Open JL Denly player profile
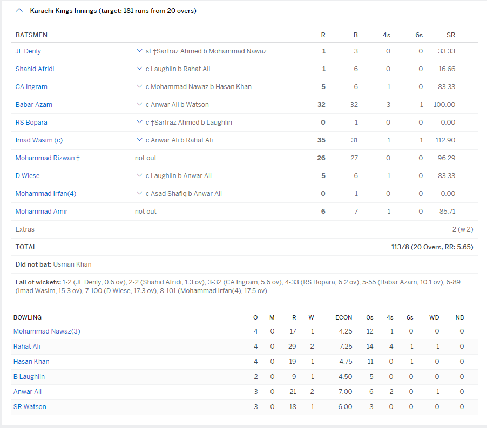 point(28,51)
